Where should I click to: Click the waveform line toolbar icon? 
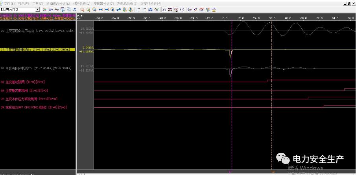tap(57, 9)
